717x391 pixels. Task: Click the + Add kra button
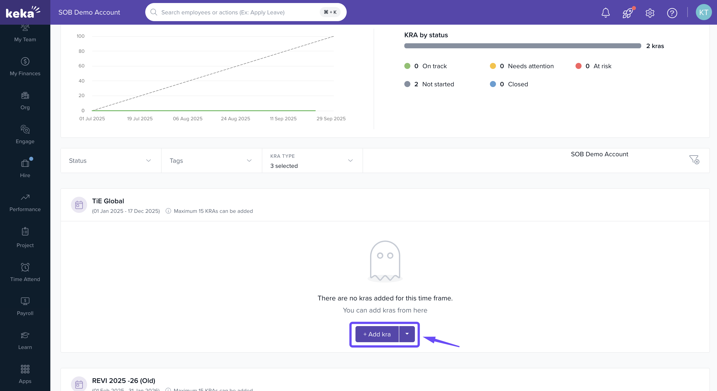click(x=377, y=334)
